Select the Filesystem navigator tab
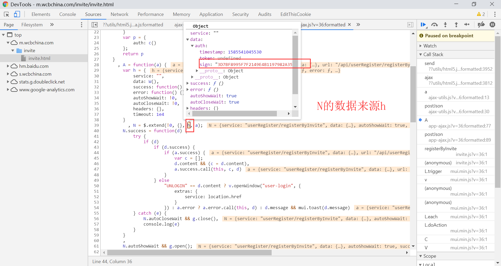Screen dimensions: 501x266 click(32, 25)
